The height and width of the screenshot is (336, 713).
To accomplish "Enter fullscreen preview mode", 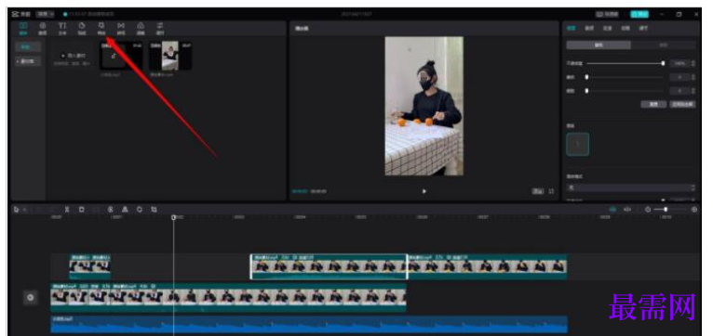I will (552, 191).
